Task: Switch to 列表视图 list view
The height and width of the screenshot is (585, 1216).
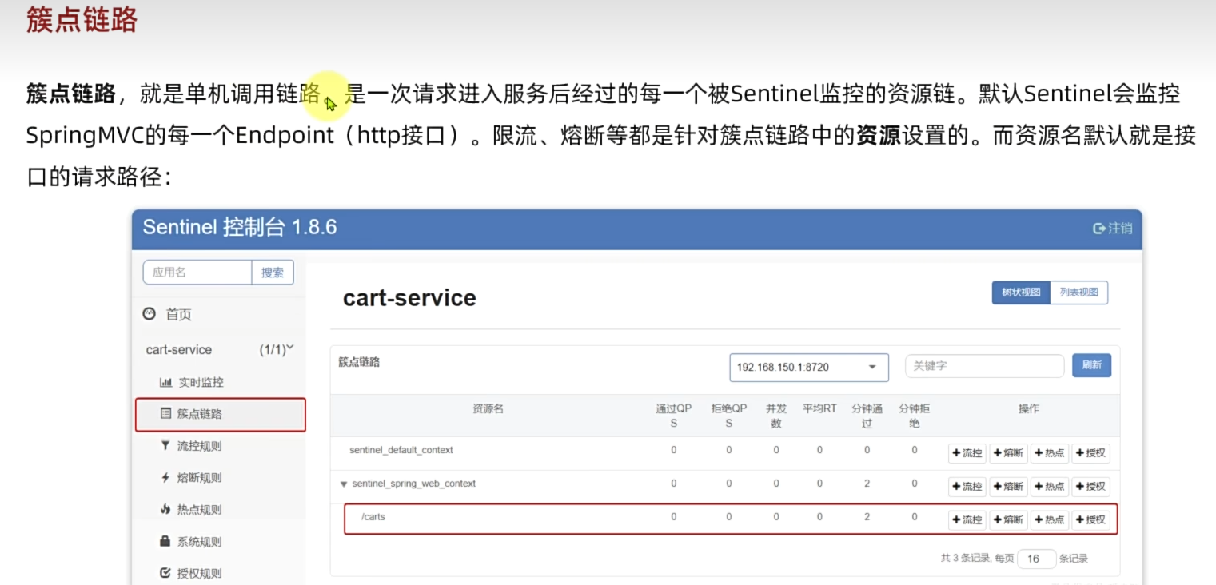Action: pyautogui.click(x=1078, y=292)
